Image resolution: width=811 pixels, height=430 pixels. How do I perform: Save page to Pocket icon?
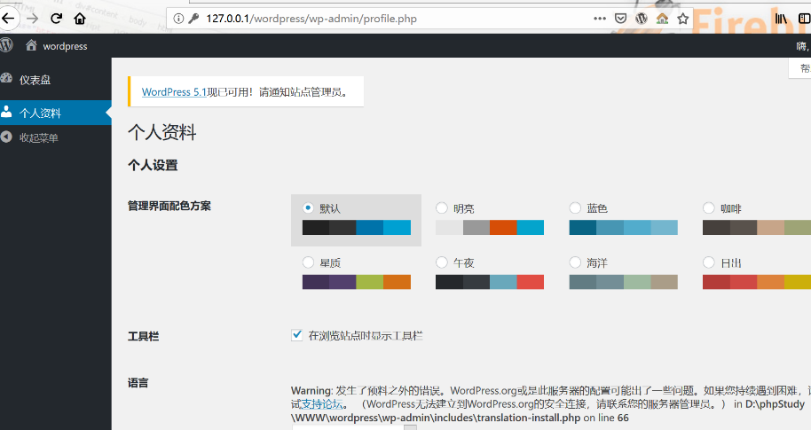[620, 19]
